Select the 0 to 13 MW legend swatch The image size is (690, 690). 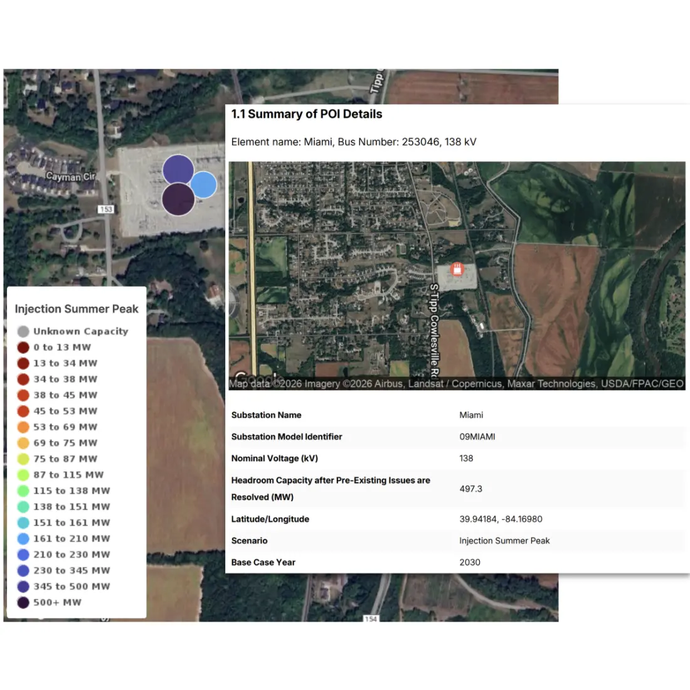click(x=23, y=347)
